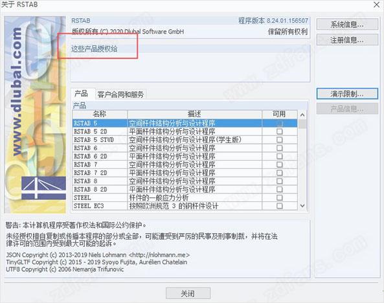Click product list scroll down arrow
The width and height of the screenshot is (384, 303).
click(x=302, y=206)
